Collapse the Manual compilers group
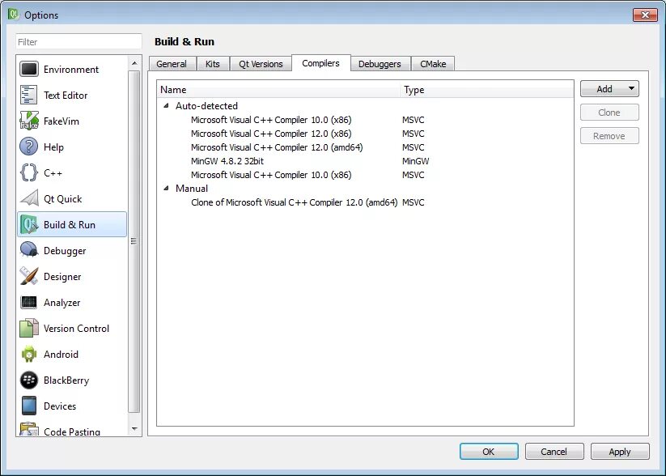Screen dimensions: 666x476 point(167,188)
